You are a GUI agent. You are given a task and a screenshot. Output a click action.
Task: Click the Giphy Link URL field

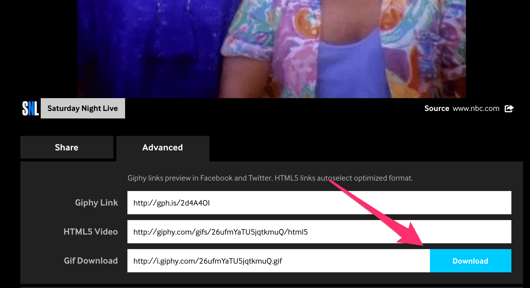coord(319,203)
